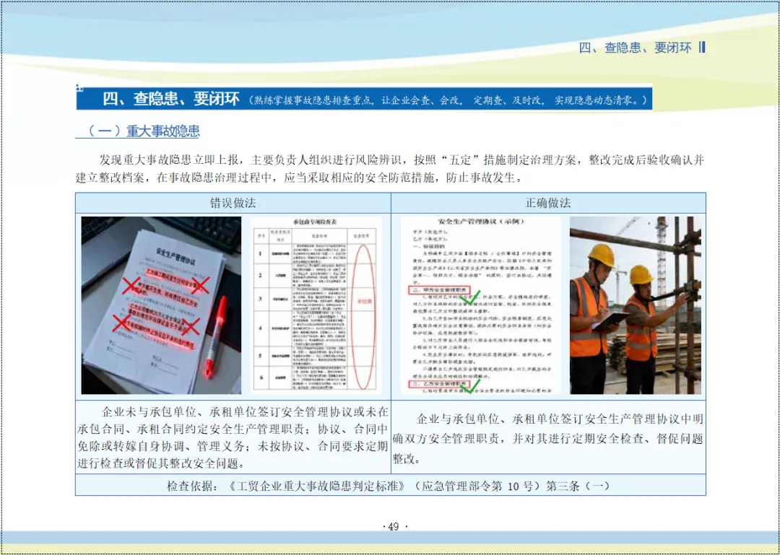The image size is (780, 555).
Task: Click the 检查依据 row citing 工贸企业重大事故隐患判定标准
Action: (x=391, y=486)
